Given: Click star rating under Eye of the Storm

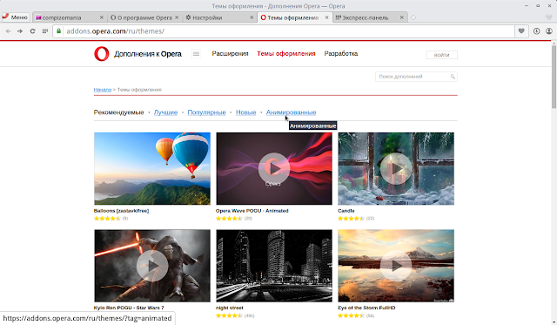Looking at the screenshot, I should 351,315.
